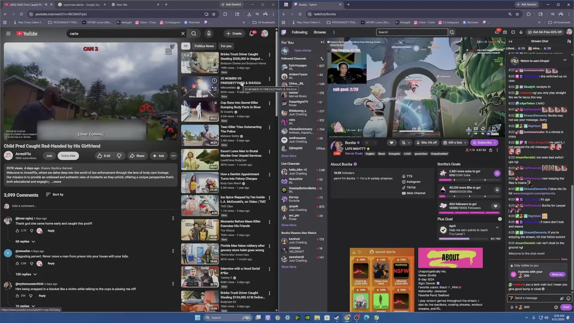The image size is (574, 323).
Task: Open YouTube notifications bell
Action: tap(252, 34)
